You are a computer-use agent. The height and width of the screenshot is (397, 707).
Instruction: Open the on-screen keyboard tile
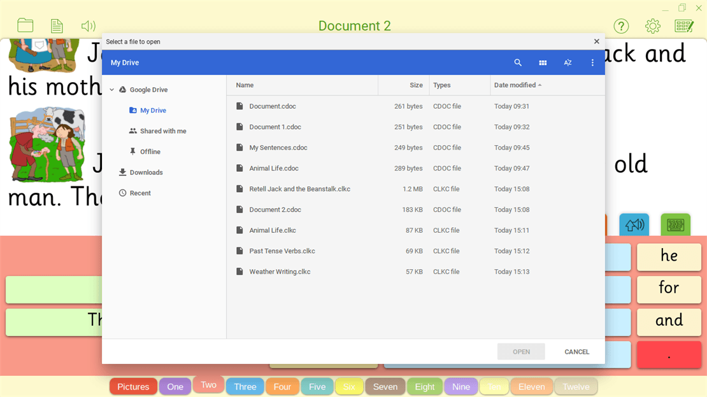pyautogui.click(x=675, y=225)
